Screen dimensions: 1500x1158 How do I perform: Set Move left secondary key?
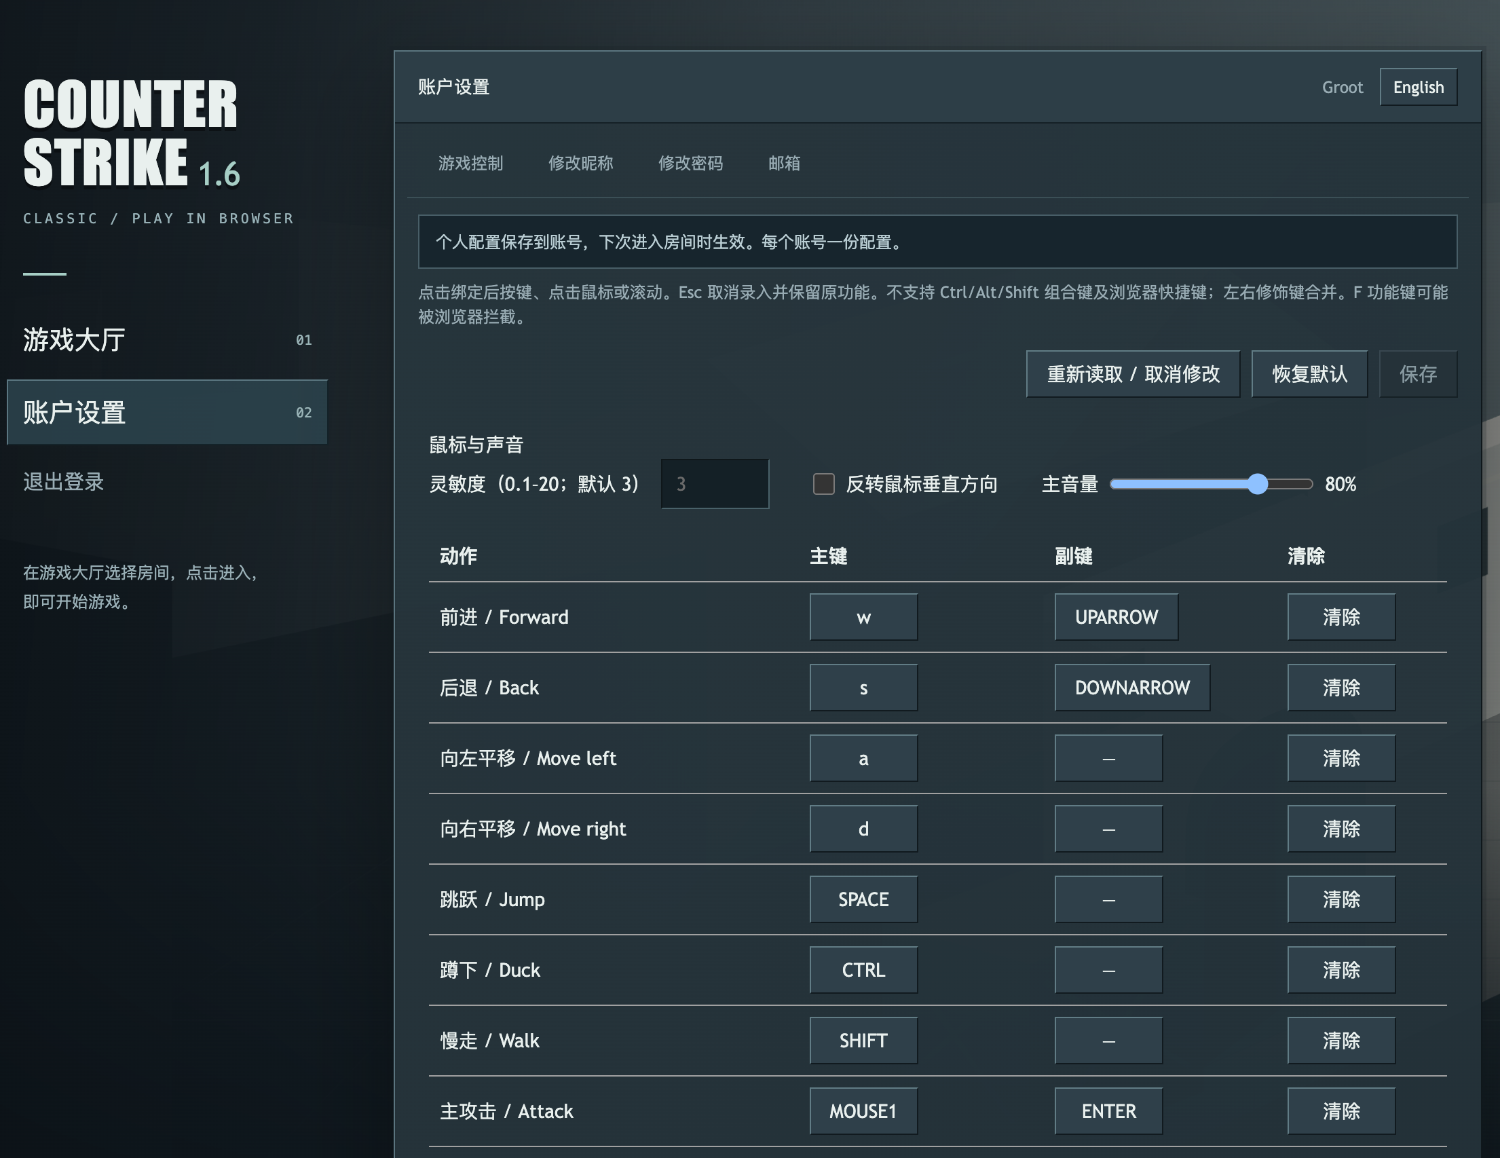point(1108,758)
